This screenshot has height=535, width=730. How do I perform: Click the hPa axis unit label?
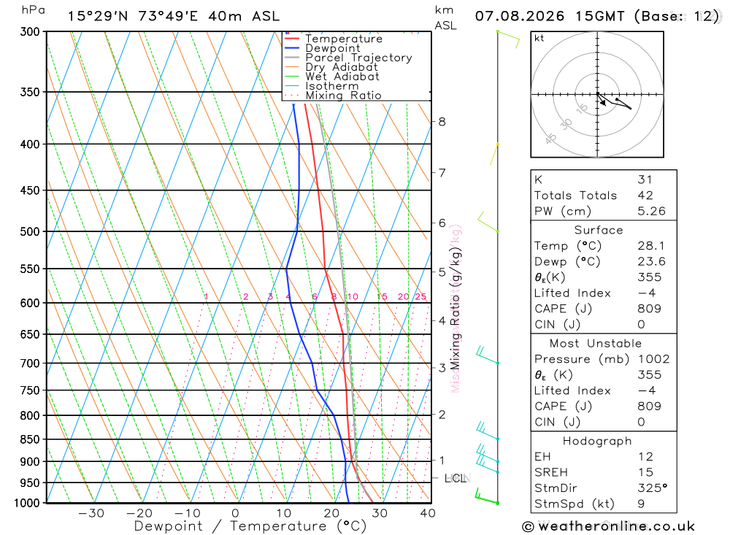34,10
